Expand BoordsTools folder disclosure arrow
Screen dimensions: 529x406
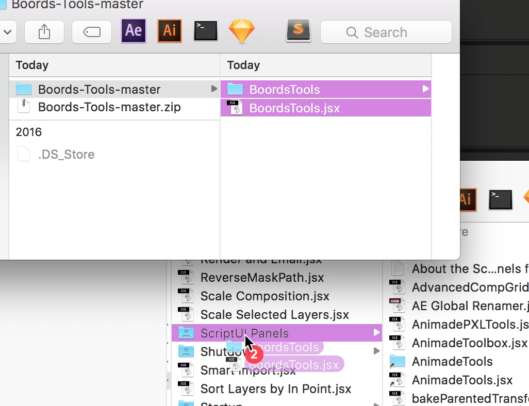[425, 89]
